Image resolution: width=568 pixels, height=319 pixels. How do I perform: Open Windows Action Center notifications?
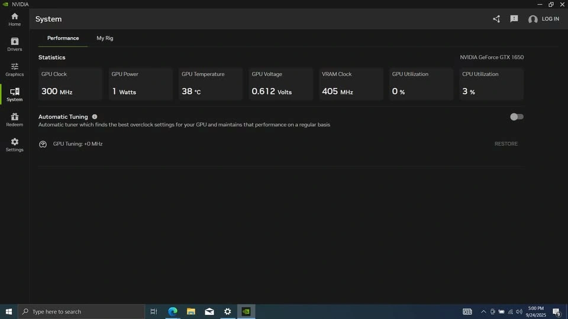coord(556,311)
